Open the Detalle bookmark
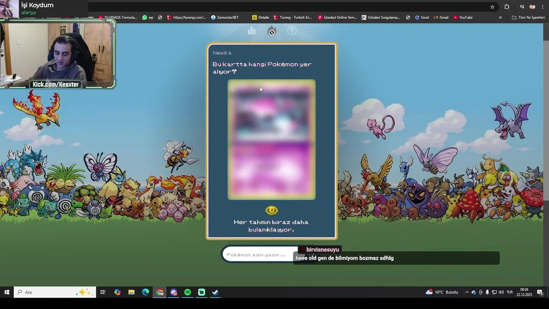 [x=261, y=18]
